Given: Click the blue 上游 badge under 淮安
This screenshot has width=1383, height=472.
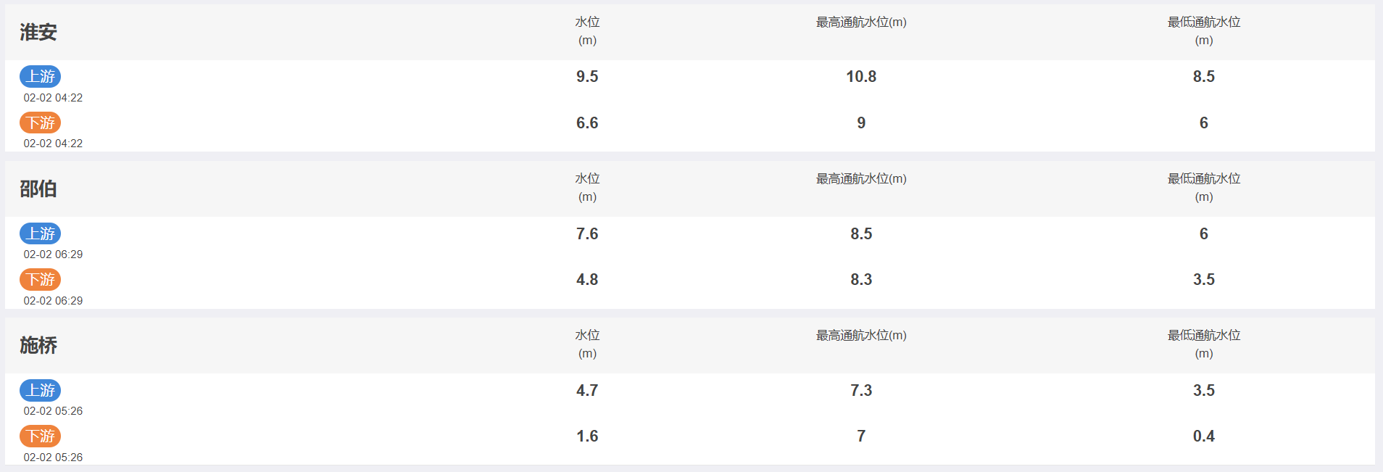Looking at the screenshot, I should 41,76.
